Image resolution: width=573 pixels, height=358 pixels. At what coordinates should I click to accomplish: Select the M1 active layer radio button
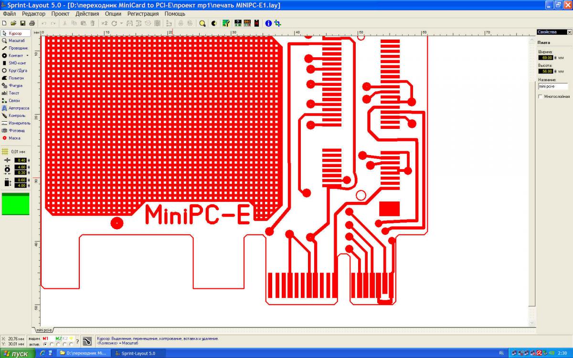coord(46,344)
